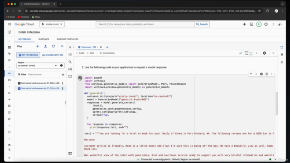This screenshot has width=290, height=163.
Task: Open the Google Cloud home logo
Action: pyautogui.click(x=24, y=24)
